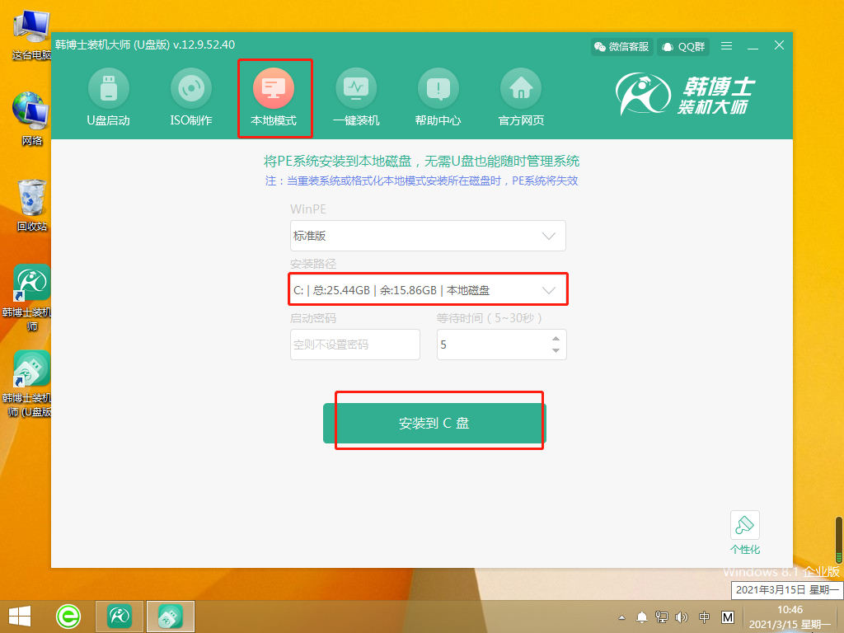Click the 安装到 C 盘 button
Image resolution: width=844 pixels, height=633 pixels.
click(434, 424)
